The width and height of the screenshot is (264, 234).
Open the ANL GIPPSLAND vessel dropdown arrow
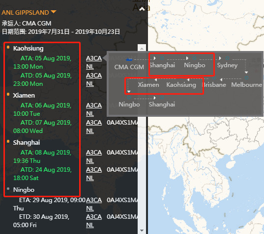[54, 12]
